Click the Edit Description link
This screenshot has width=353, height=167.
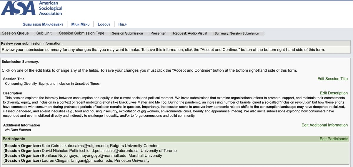coord(334,93)
